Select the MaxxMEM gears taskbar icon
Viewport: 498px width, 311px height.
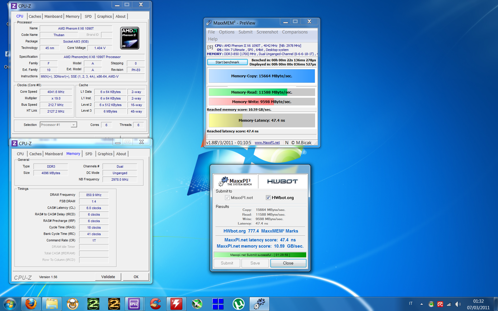coord(259,304)
